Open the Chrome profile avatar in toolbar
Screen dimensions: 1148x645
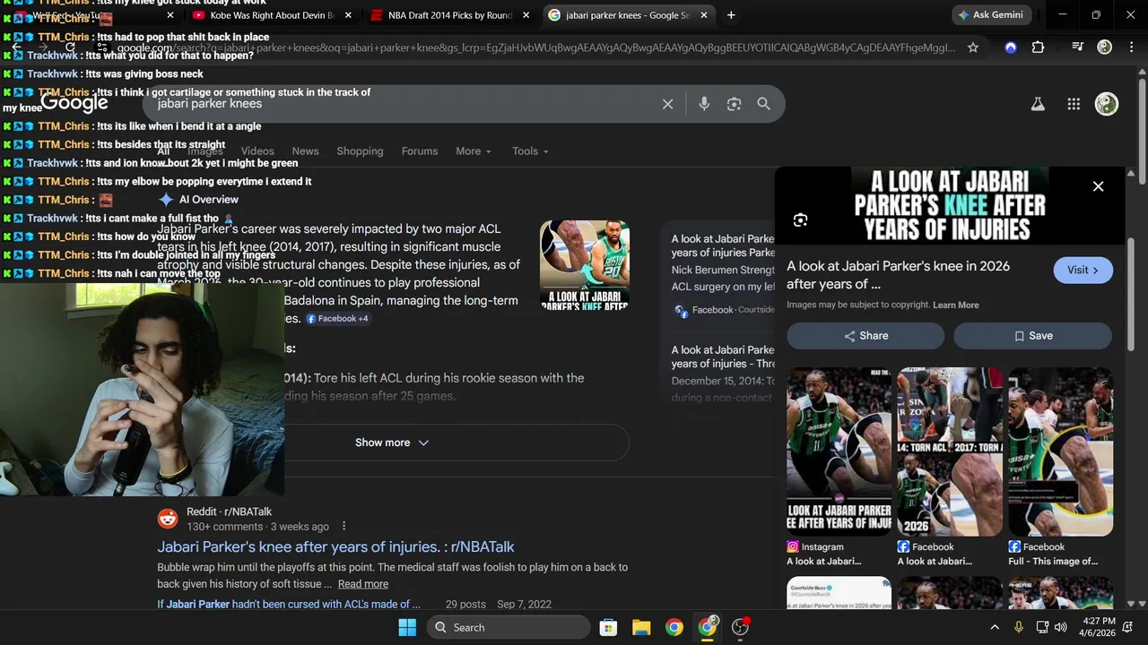1105,47
